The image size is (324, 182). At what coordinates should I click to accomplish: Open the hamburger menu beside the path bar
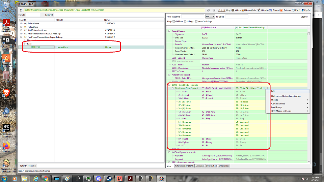tap(21, 10)
